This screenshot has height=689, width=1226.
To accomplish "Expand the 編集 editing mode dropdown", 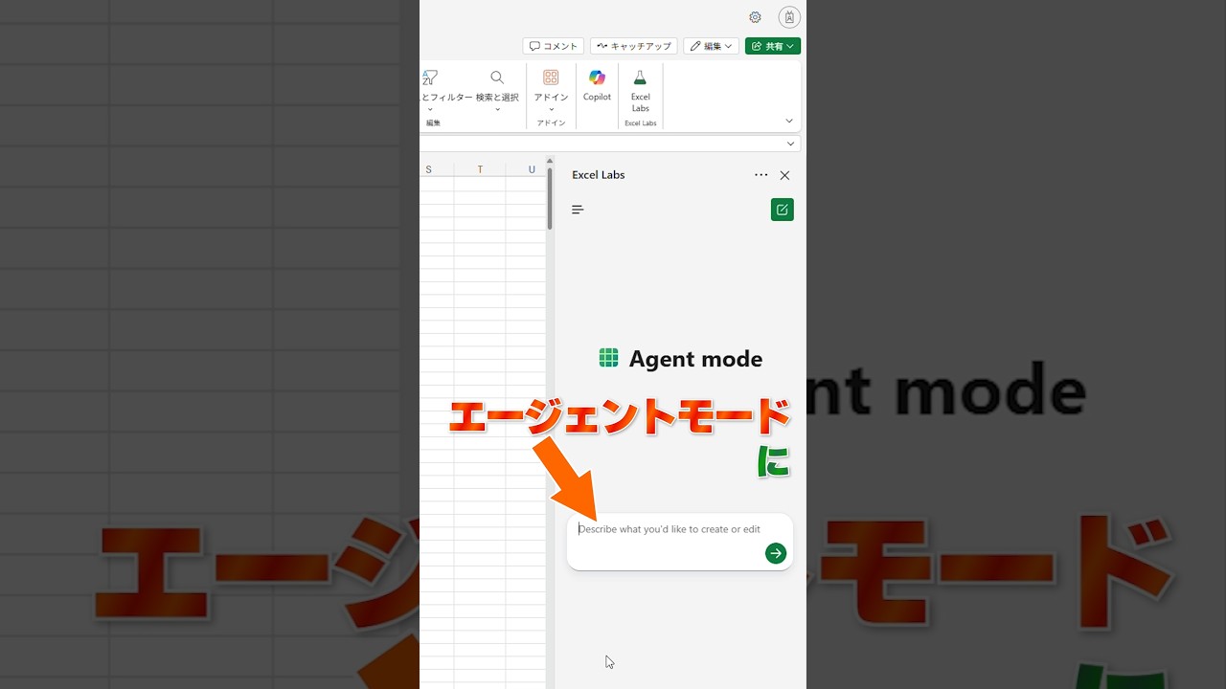I will (711, 46).
